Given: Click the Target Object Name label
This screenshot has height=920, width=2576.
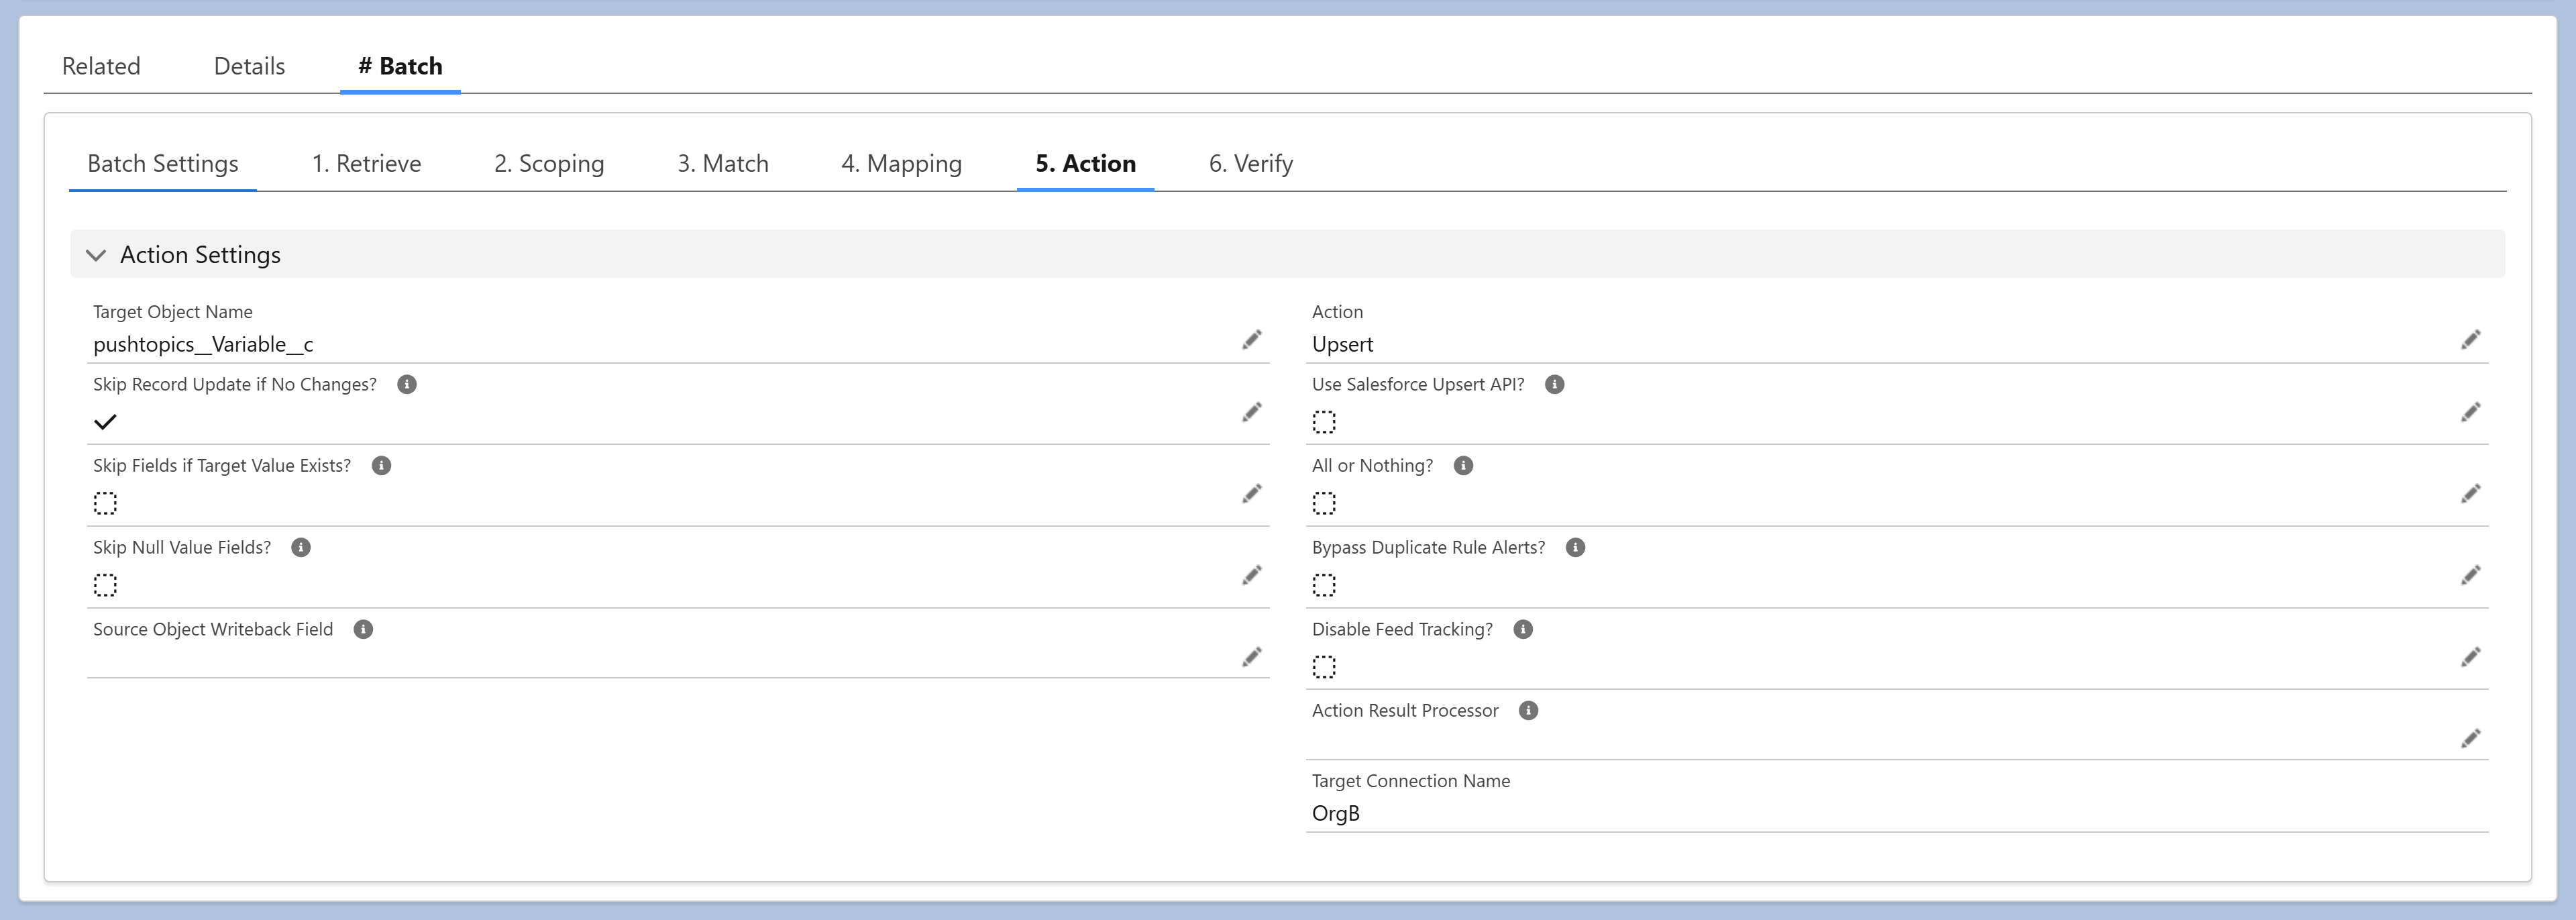Looking at the screenshot, I should (172, 312).
